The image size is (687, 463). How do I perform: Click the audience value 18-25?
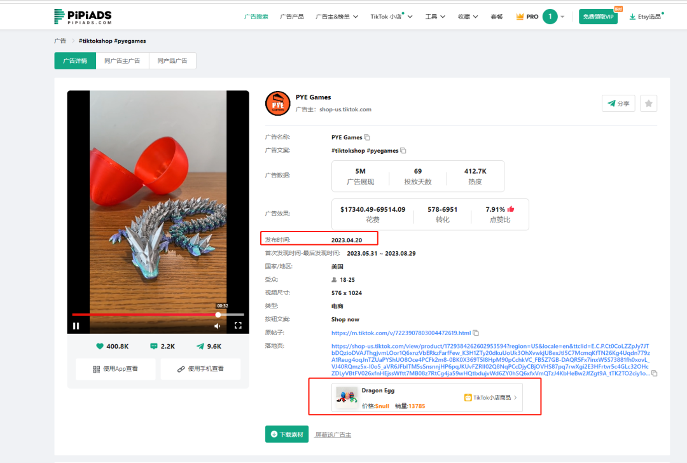(x=347, y=279)
